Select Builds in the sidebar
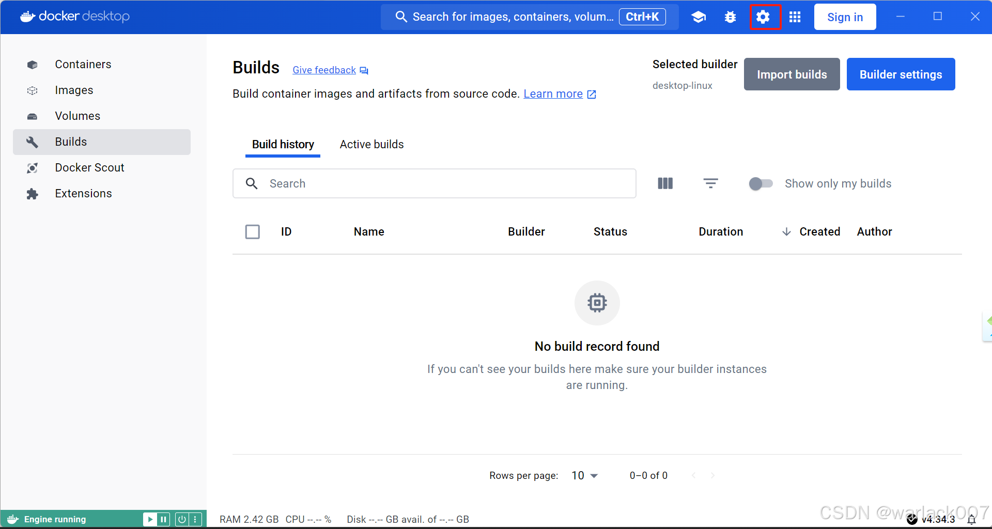This screenshot has height=529, width=992. click(x=102, y=142)
